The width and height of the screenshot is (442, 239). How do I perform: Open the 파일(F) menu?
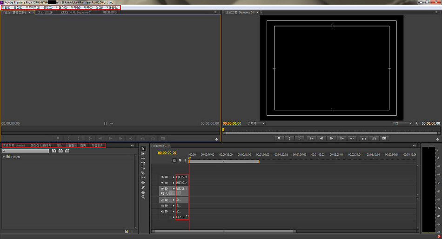click(x=6, y=7)
